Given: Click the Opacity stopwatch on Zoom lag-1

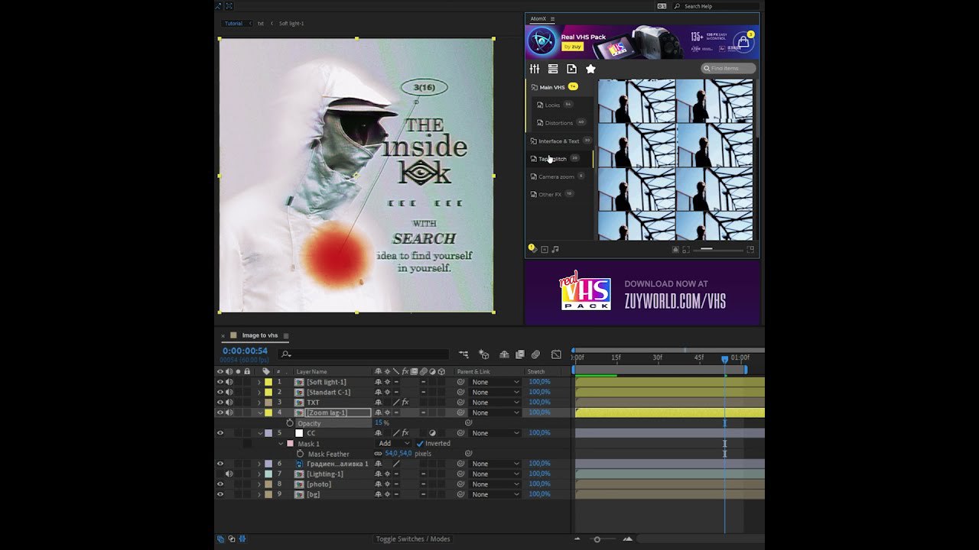Looking at the screenshot, I should [x=290, y=423].
